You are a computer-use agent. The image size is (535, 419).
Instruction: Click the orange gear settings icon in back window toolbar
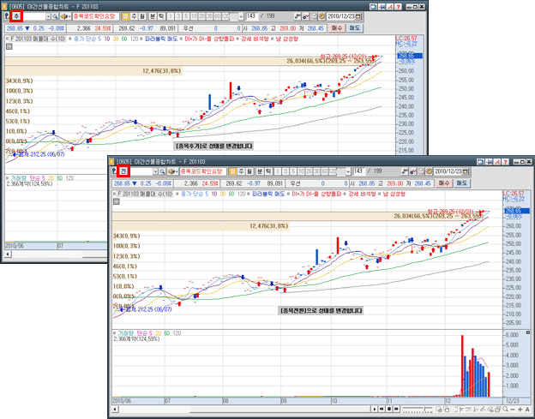[x=322, y=16]
